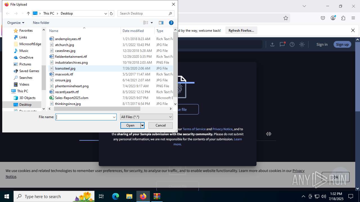Open Firefox extensions puzzle icon
The width and height of the screenshot is (360, 202).
tap(343, 18)
